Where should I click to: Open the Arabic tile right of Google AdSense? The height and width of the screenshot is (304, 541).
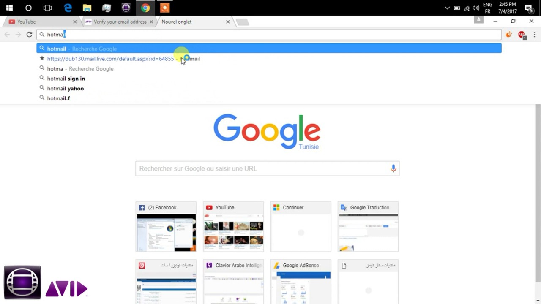pyautogui.click(x=368, y=282)
